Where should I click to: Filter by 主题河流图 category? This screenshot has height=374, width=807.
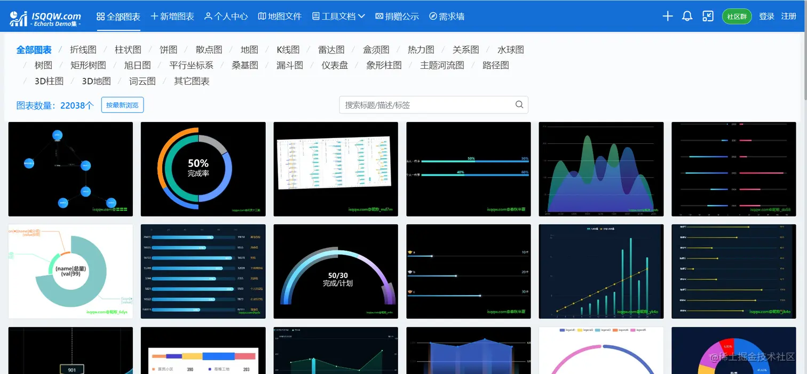442,65
